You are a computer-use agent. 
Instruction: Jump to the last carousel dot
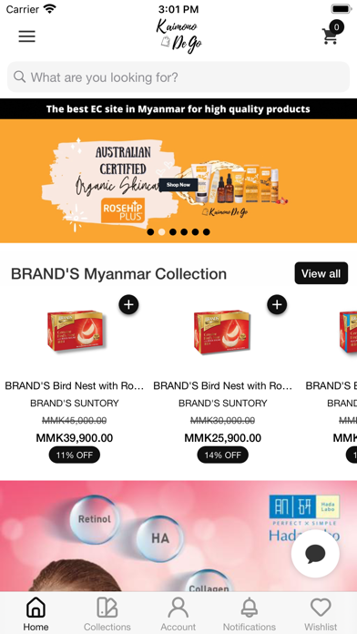(x=206, y=231)
